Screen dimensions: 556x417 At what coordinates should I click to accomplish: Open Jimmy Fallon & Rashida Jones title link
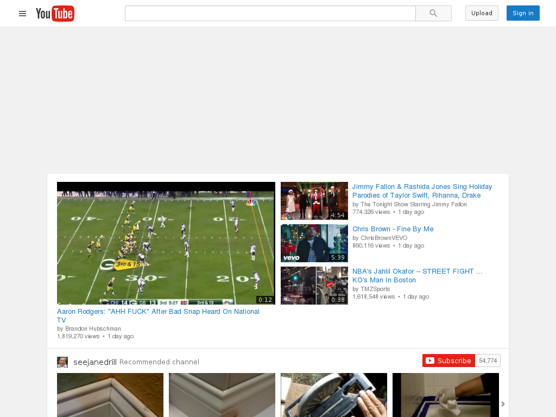point(422,191)
